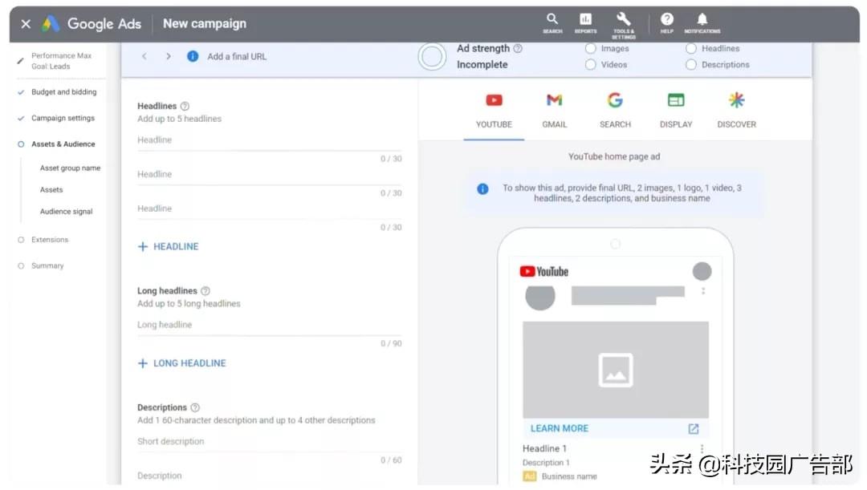Go to Asset group name section
Viewport: 867px width, 490px height.
point(70,168)
